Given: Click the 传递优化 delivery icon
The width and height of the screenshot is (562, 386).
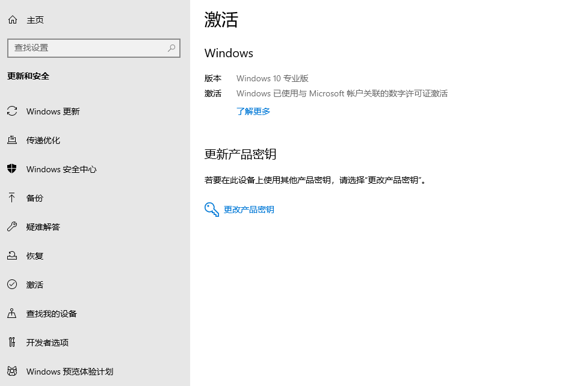Looking at the screenshot, I should [12, 140].
